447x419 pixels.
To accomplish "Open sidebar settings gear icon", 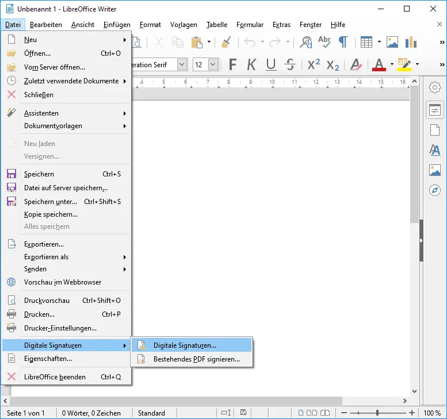I will (x=435, y=87).
